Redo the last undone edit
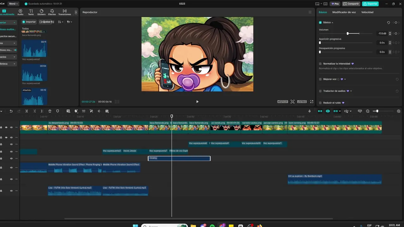This screenshot has width=404, height=227. pyautogui.click(x=19, y=111)
